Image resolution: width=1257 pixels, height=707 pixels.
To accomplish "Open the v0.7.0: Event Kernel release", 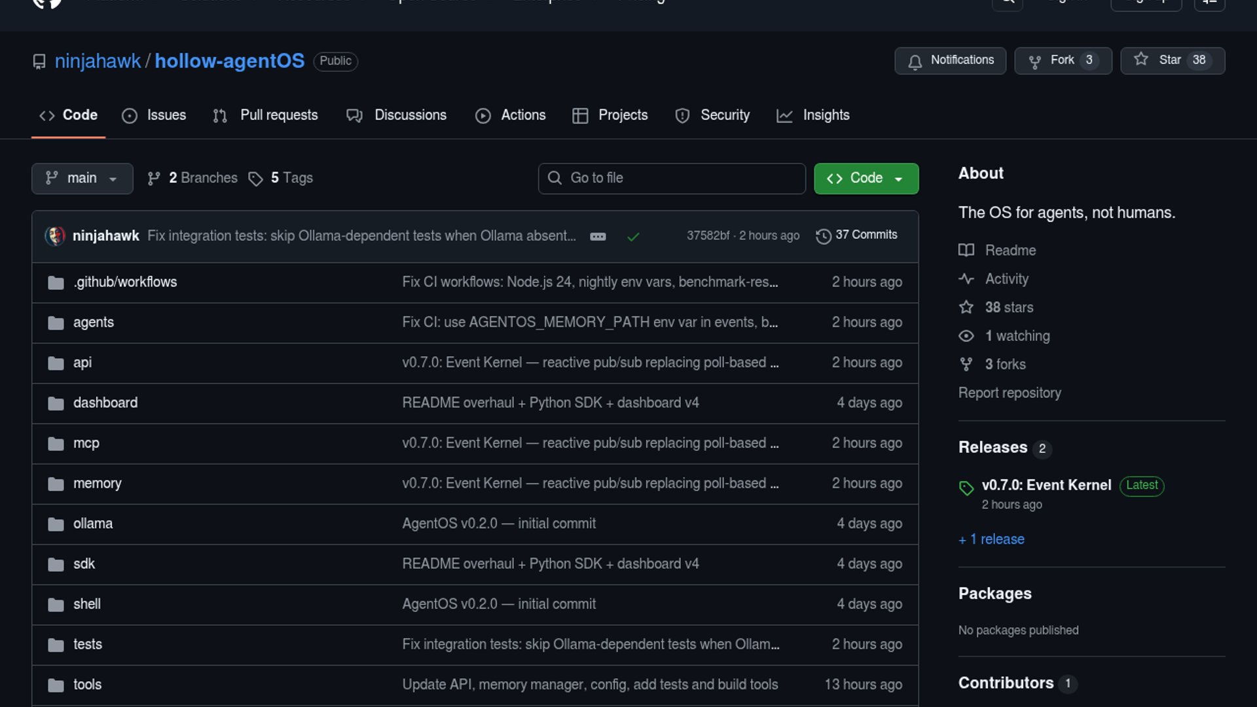I will (x=1046, y=485).
